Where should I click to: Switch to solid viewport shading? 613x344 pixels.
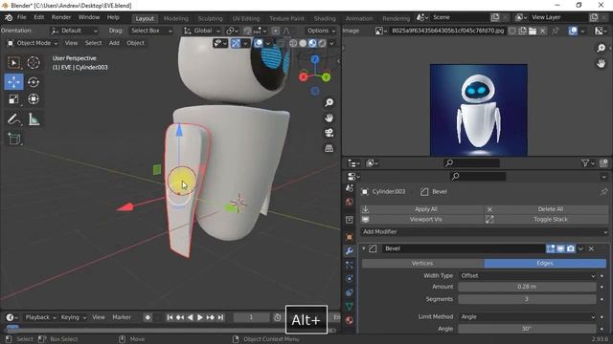(x=303, y=43)
